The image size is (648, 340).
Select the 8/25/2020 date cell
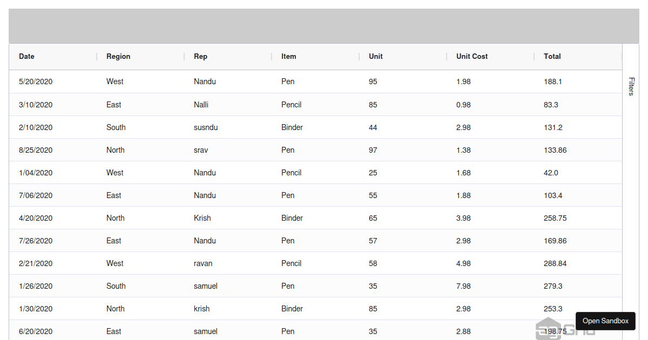coord(36,150)
